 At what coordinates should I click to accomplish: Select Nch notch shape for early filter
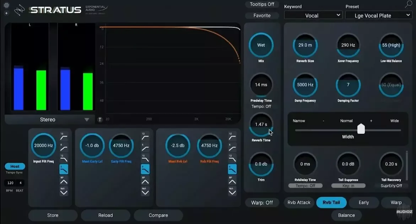(145, 191)
